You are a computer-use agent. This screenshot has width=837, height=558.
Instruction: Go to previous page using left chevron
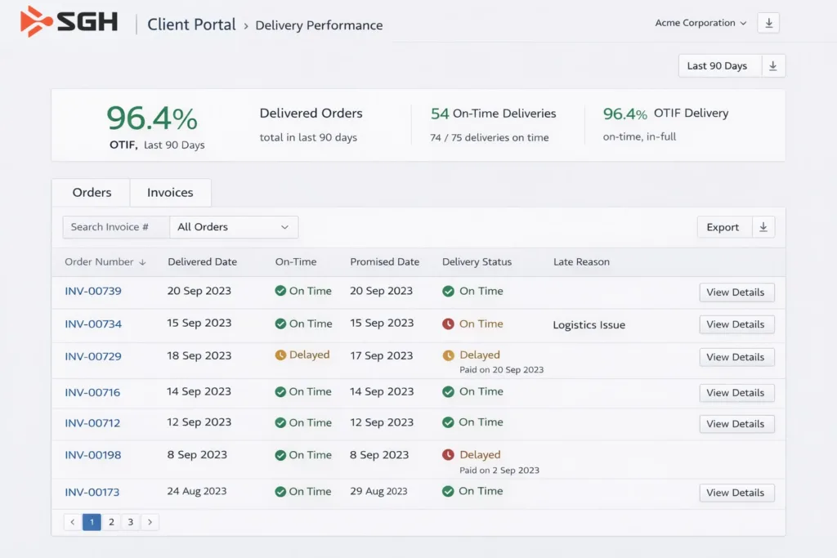[x=72, y=522]
